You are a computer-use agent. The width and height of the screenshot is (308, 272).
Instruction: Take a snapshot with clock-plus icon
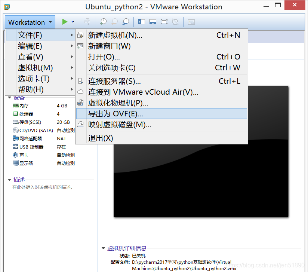click(103, 22)
